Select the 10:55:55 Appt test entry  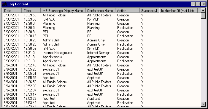101,78
